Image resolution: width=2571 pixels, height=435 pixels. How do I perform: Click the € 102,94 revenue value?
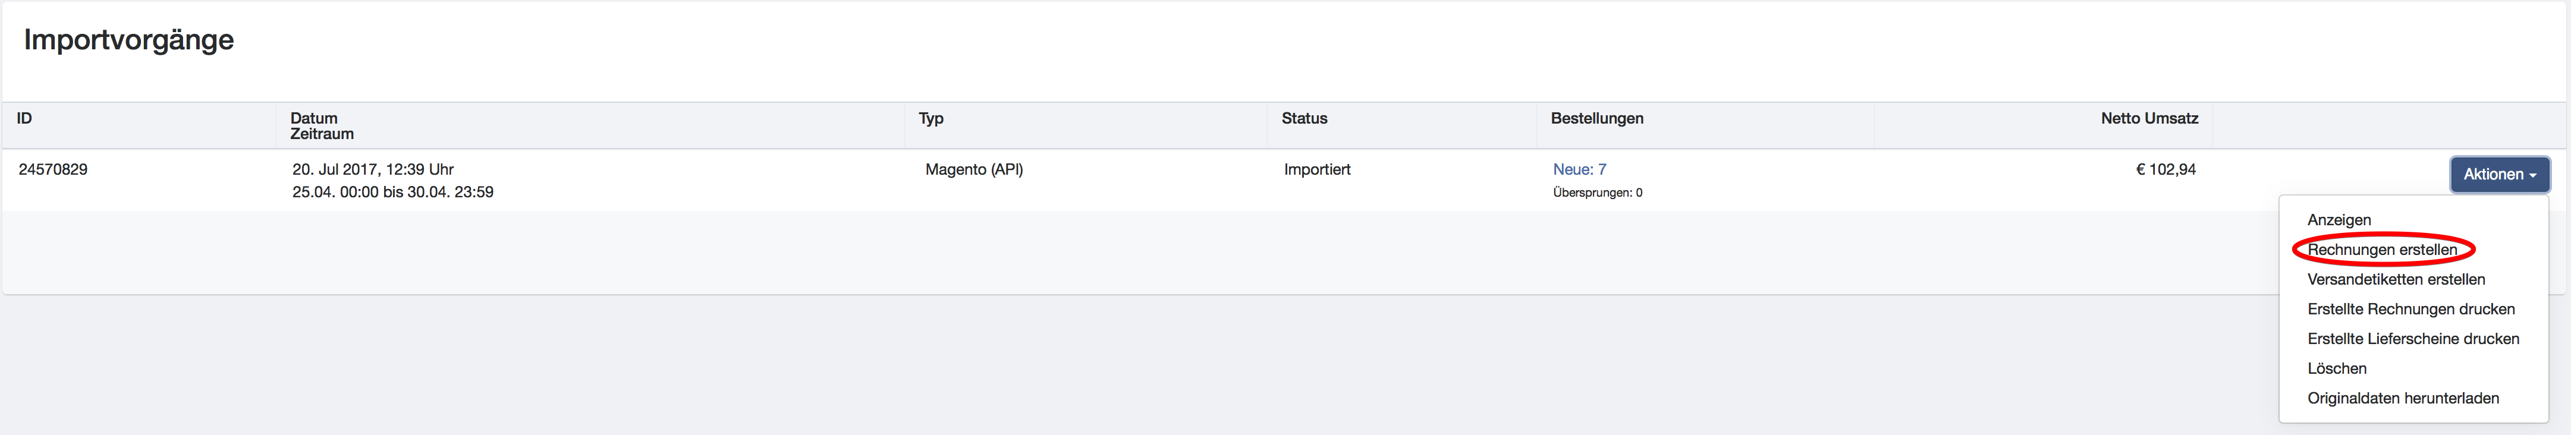(x=2165, y=169)
